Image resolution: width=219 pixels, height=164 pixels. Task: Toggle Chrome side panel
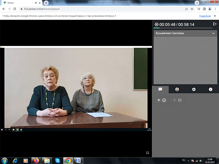click(x=204, y=9)
